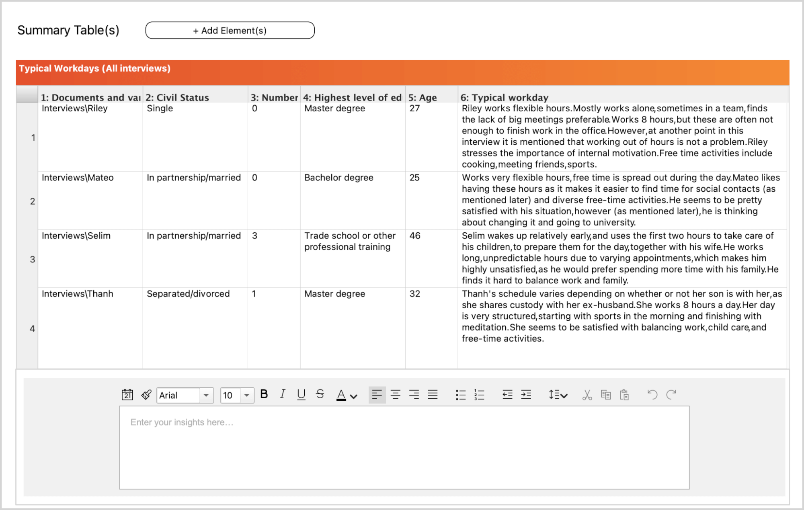Click the 'Interviews\Thanh' cell

point(90,328)
